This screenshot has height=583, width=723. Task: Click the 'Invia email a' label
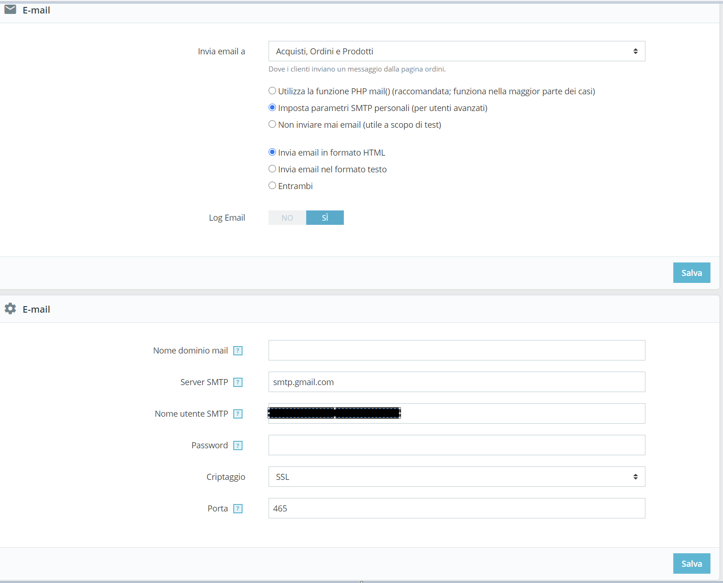point(221,52)
